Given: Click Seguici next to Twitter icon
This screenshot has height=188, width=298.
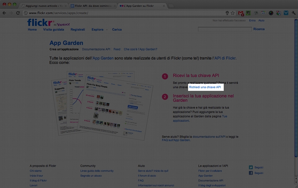Looking at the screenshot, I should [259, 168].
